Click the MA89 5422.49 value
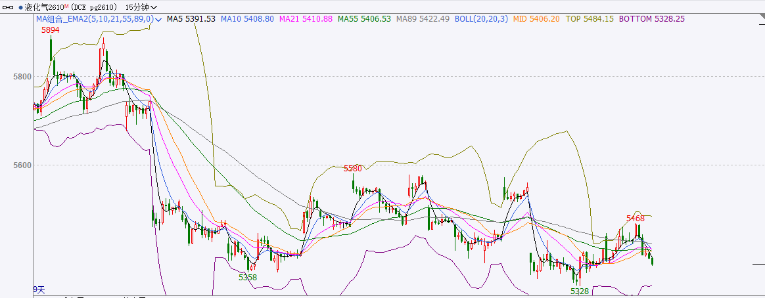Viewport: 765px width, 298px height. (x=423, y=19)
